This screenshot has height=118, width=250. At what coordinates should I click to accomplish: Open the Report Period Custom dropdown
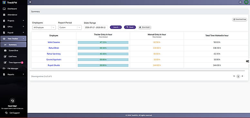tap(70, 28)
